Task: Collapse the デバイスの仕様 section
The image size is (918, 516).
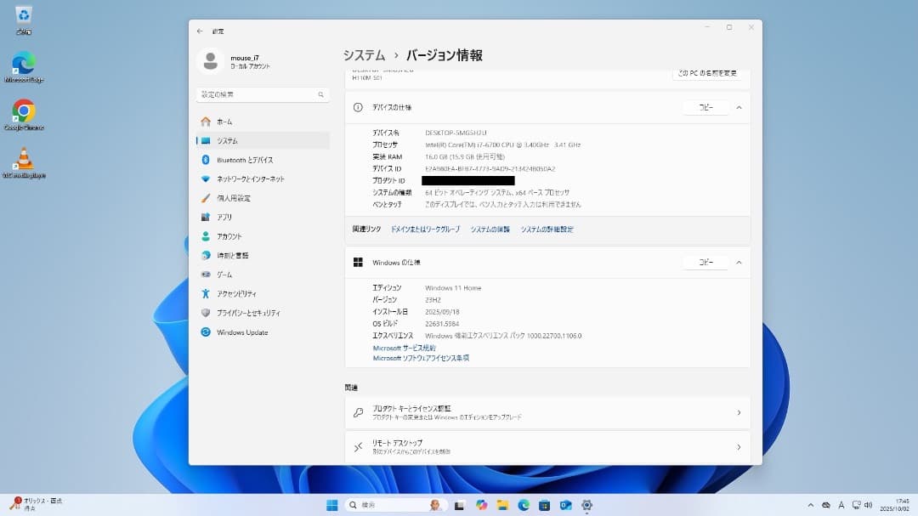Action: tap(739, 107)
